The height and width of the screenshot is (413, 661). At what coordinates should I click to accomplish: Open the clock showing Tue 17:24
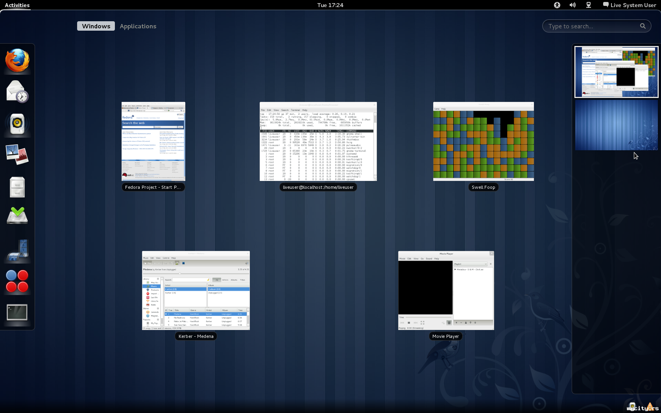330,5
